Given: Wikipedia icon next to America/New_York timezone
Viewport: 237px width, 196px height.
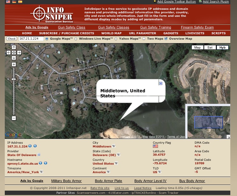Looking at the screenshot, I should tap(41, 172).
